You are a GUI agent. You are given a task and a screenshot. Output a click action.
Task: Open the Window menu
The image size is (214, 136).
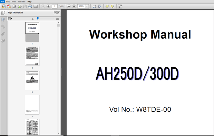(21, 2)
